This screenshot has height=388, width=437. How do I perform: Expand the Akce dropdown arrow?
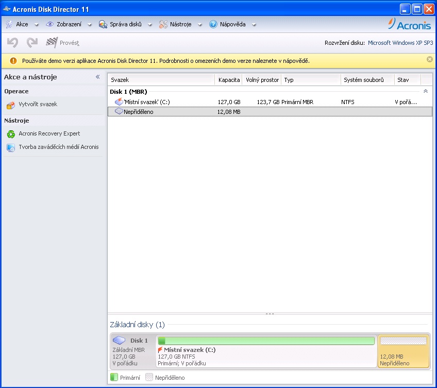coord(36,25)
